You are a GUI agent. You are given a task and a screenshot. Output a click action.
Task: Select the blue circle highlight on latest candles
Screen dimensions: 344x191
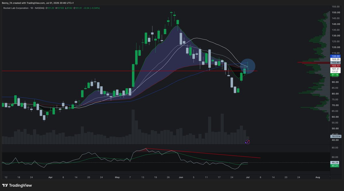pos(247,66)
